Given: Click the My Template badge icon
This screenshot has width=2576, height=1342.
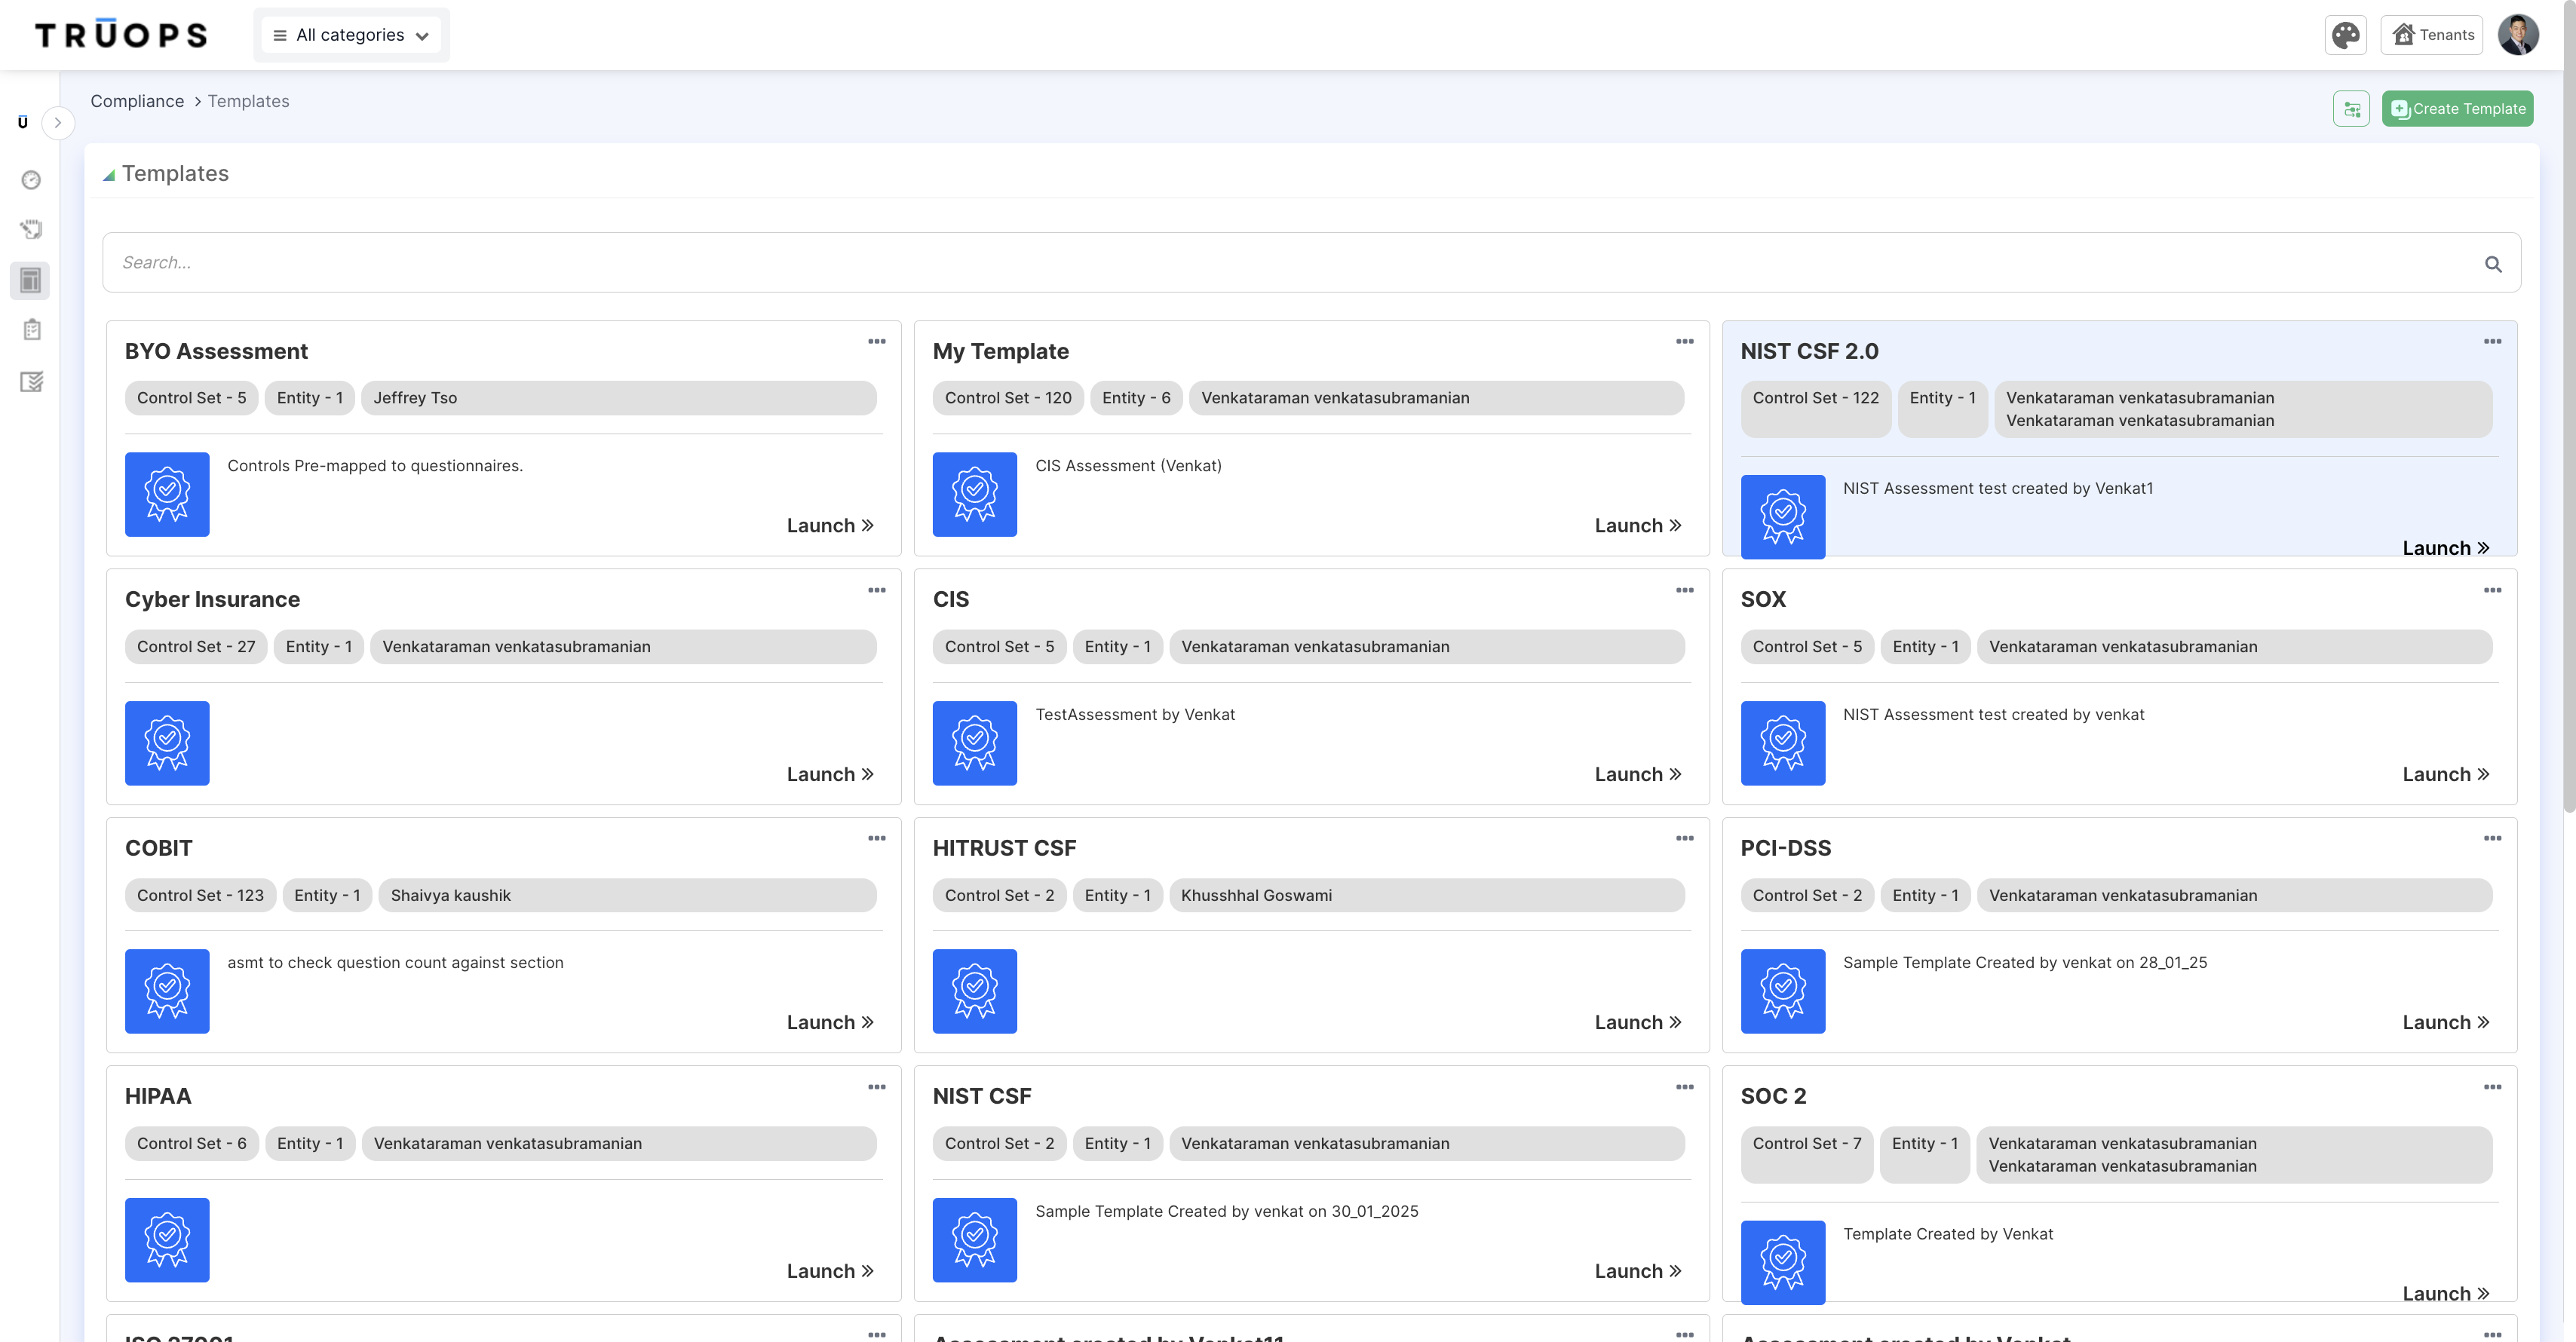Looking at the screenshot, I should 975,494.
